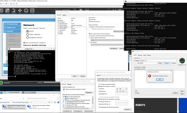The height and width of the screenshot is (113, 187).
Task: Select IP-Adresse automatisch beziehen option
Action: pyautogui.click(x=99, y=84)
